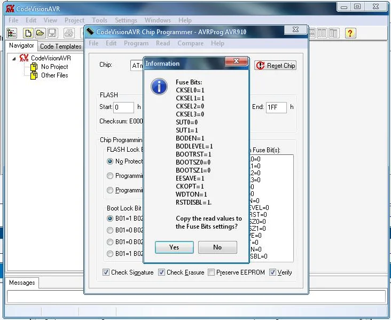
Task: Select the last B01=1 boot lock radio button
Action: click(110, 254)
